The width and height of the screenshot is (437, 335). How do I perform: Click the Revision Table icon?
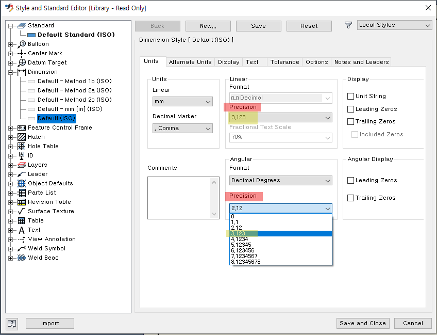(x=22, y=202)
